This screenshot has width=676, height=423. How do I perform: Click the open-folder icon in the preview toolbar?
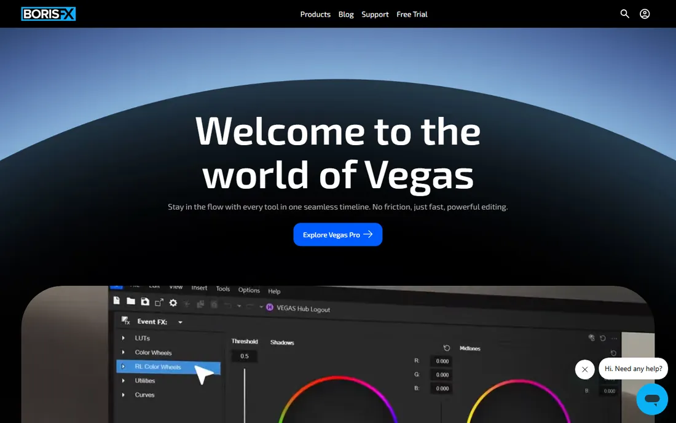pos(131,301)
